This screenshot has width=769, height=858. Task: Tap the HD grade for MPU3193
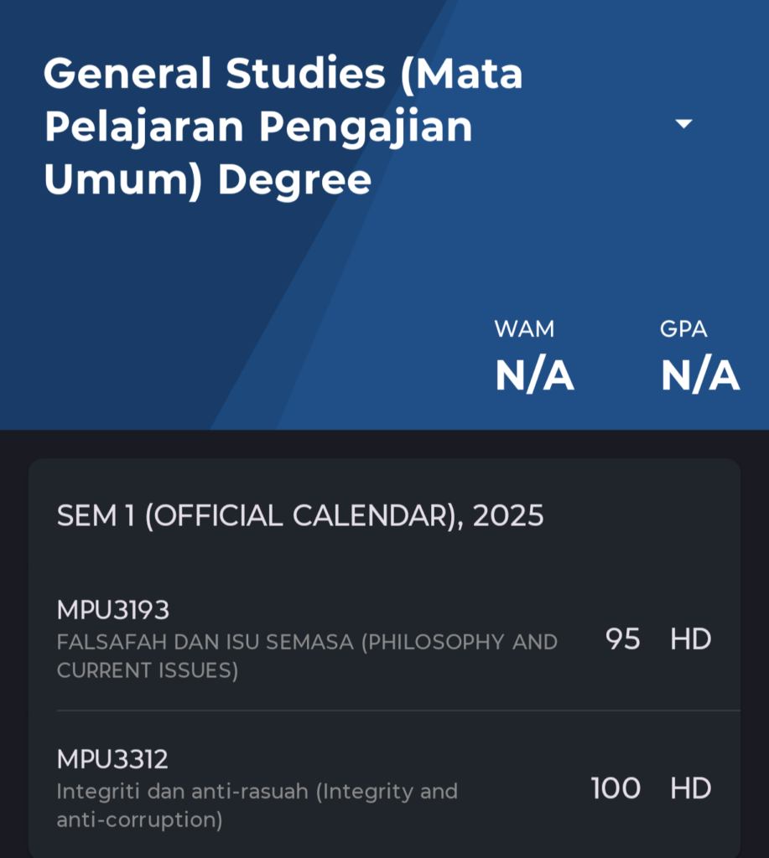[x=691, y=638]
